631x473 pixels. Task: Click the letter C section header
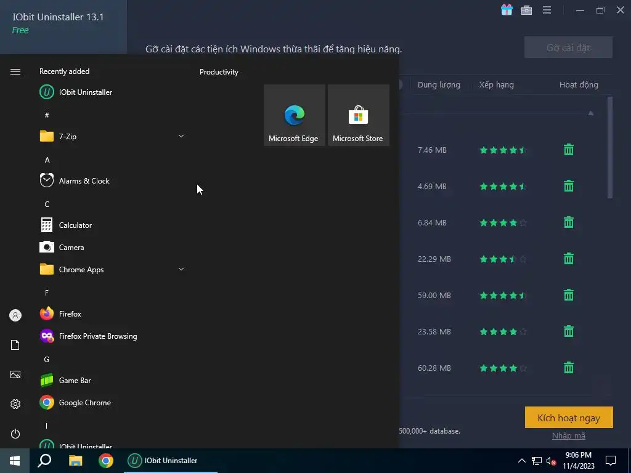(47, 204)
